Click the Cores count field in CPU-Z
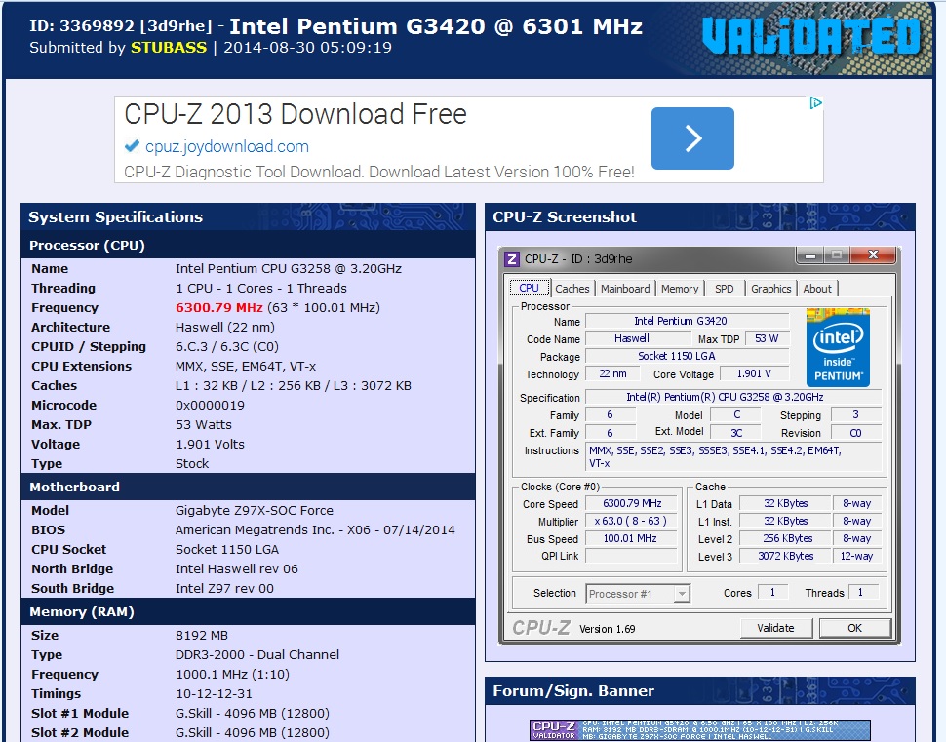This screenshot has height=742, width=946. click(x=772, y=593)
